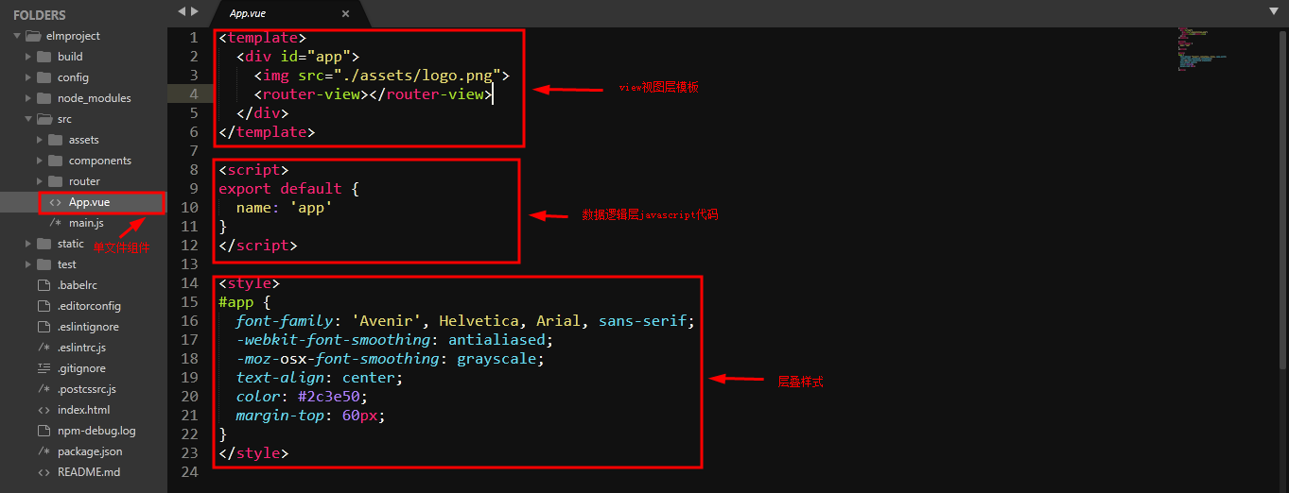Screen dimensions: 1289x493
Task: Expand the components folder arrow
Action: (40, 161)
